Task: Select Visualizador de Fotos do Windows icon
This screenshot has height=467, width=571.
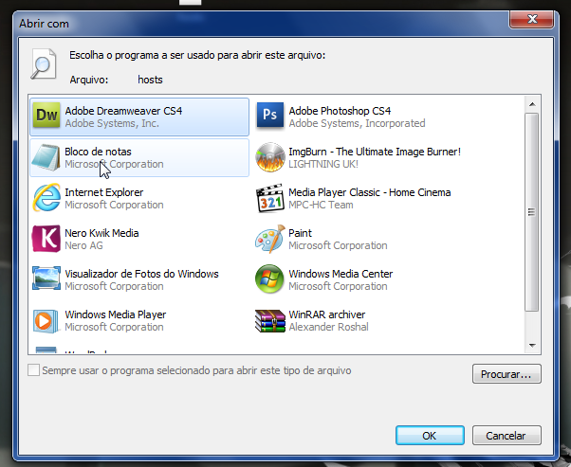Action: point(46,279)
